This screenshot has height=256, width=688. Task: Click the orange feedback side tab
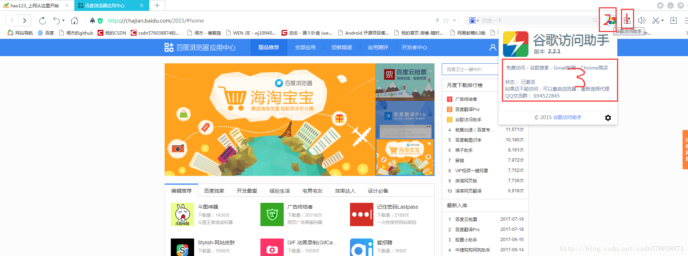[685, 150]
